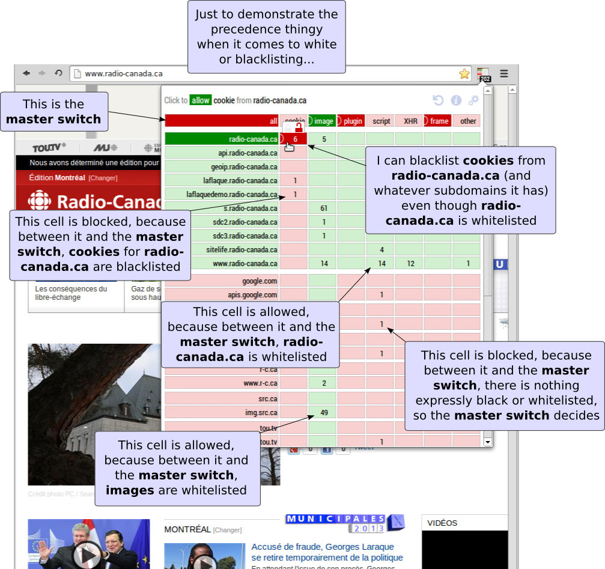Click the www.radio-canada.ca XHR cell showing 12
The width and height of the screenshot is (605, 569).
pyautogui.click(x=409, y=264)
